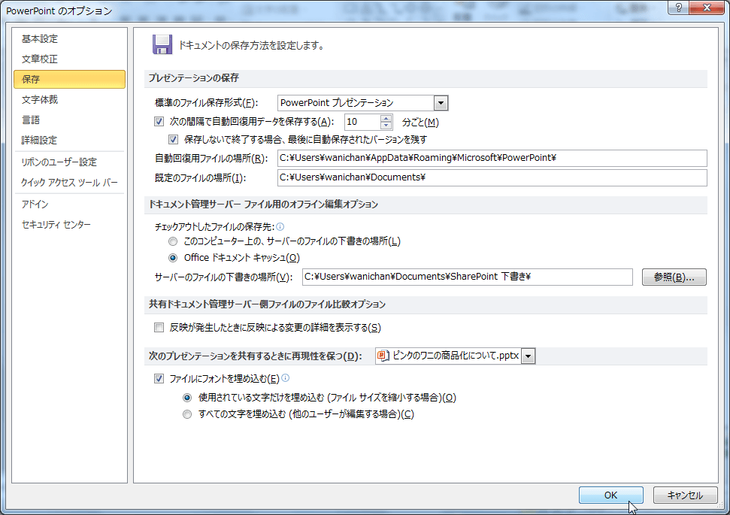
Task: Close the PowerPoint options dialog
Action: point(707,8)
